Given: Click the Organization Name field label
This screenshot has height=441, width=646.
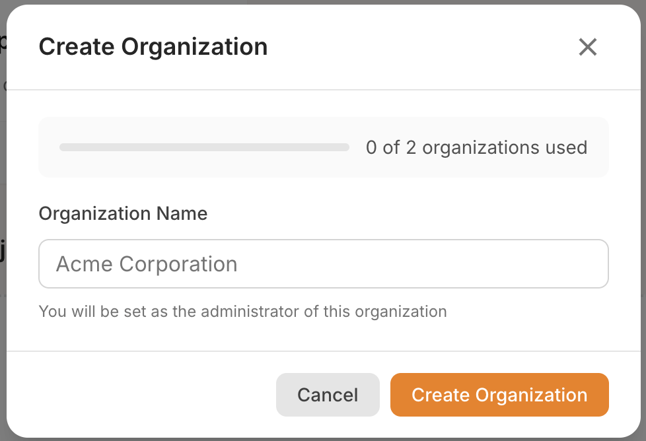Looking at the screenshot, I should point(123,213).
